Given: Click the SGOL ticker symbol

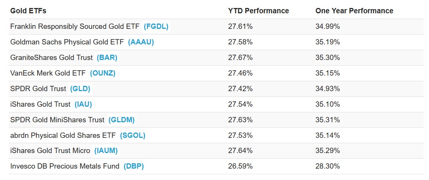Looking at the screenshot, I should tap(132, 136).
